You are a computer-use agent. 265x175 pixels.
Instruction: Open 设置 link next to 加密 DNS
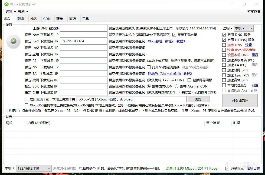[248, 45]
